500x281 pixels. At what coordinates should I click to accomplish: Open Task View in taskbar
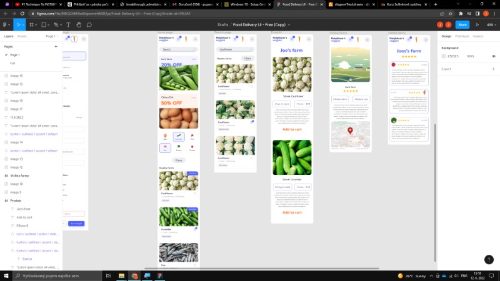pyautogui.click(x=108, y=275)
